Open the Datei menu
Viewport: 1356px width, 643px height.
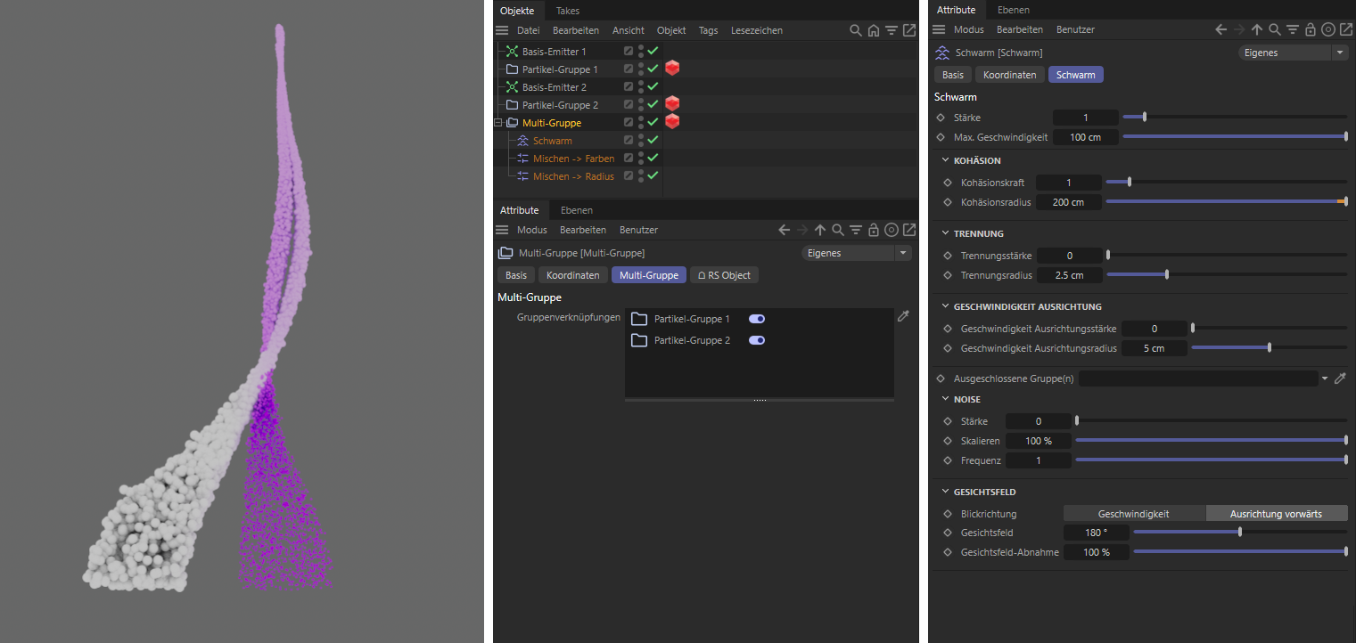click(x=529, y=30)
